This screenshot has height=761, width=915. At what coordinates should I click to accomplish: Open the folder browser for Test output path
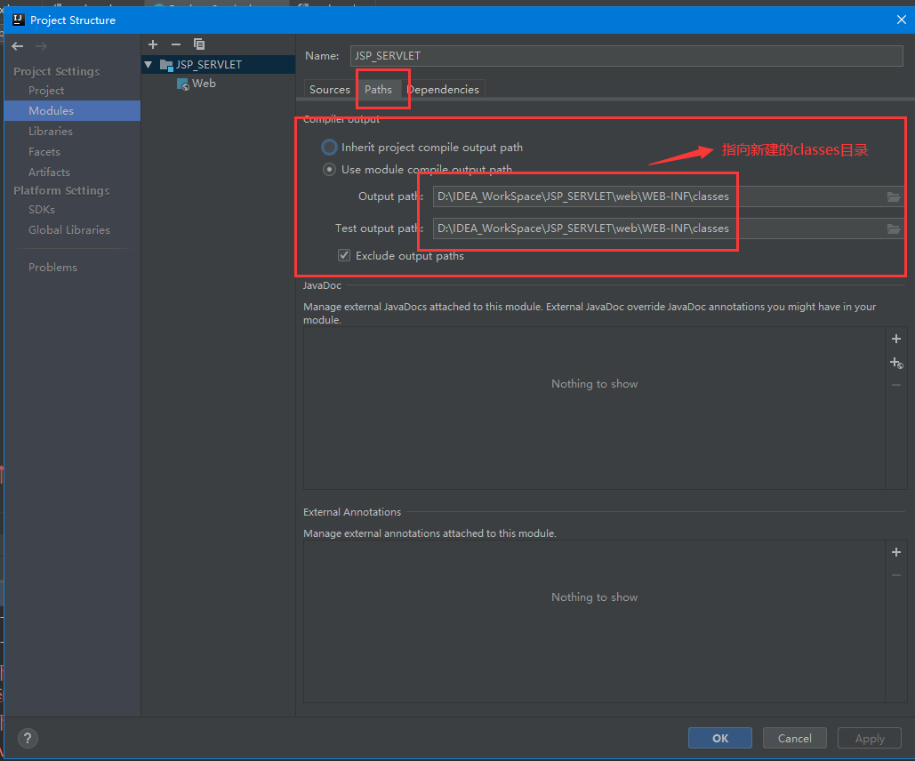click(x=894, y=228)
